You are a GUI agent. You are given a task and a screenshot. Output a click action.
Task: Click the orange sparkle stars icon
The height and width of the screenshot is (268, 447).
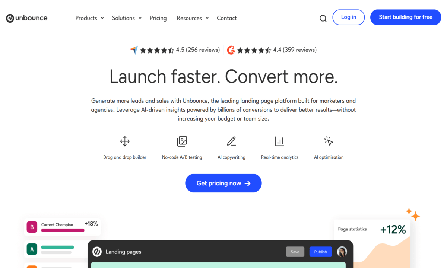pyautogui.click(x=413, y=214)
